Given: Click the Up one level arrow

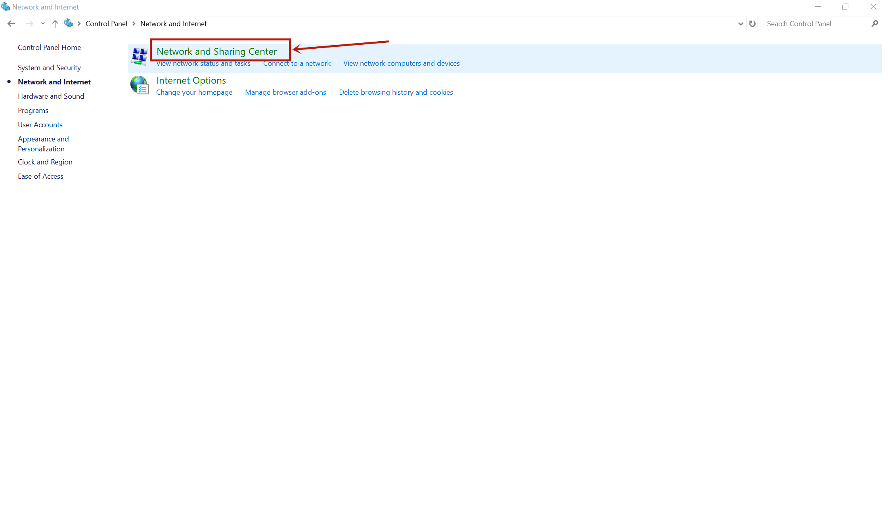Looking at the screenshot, I should click(x=55, y=24).
